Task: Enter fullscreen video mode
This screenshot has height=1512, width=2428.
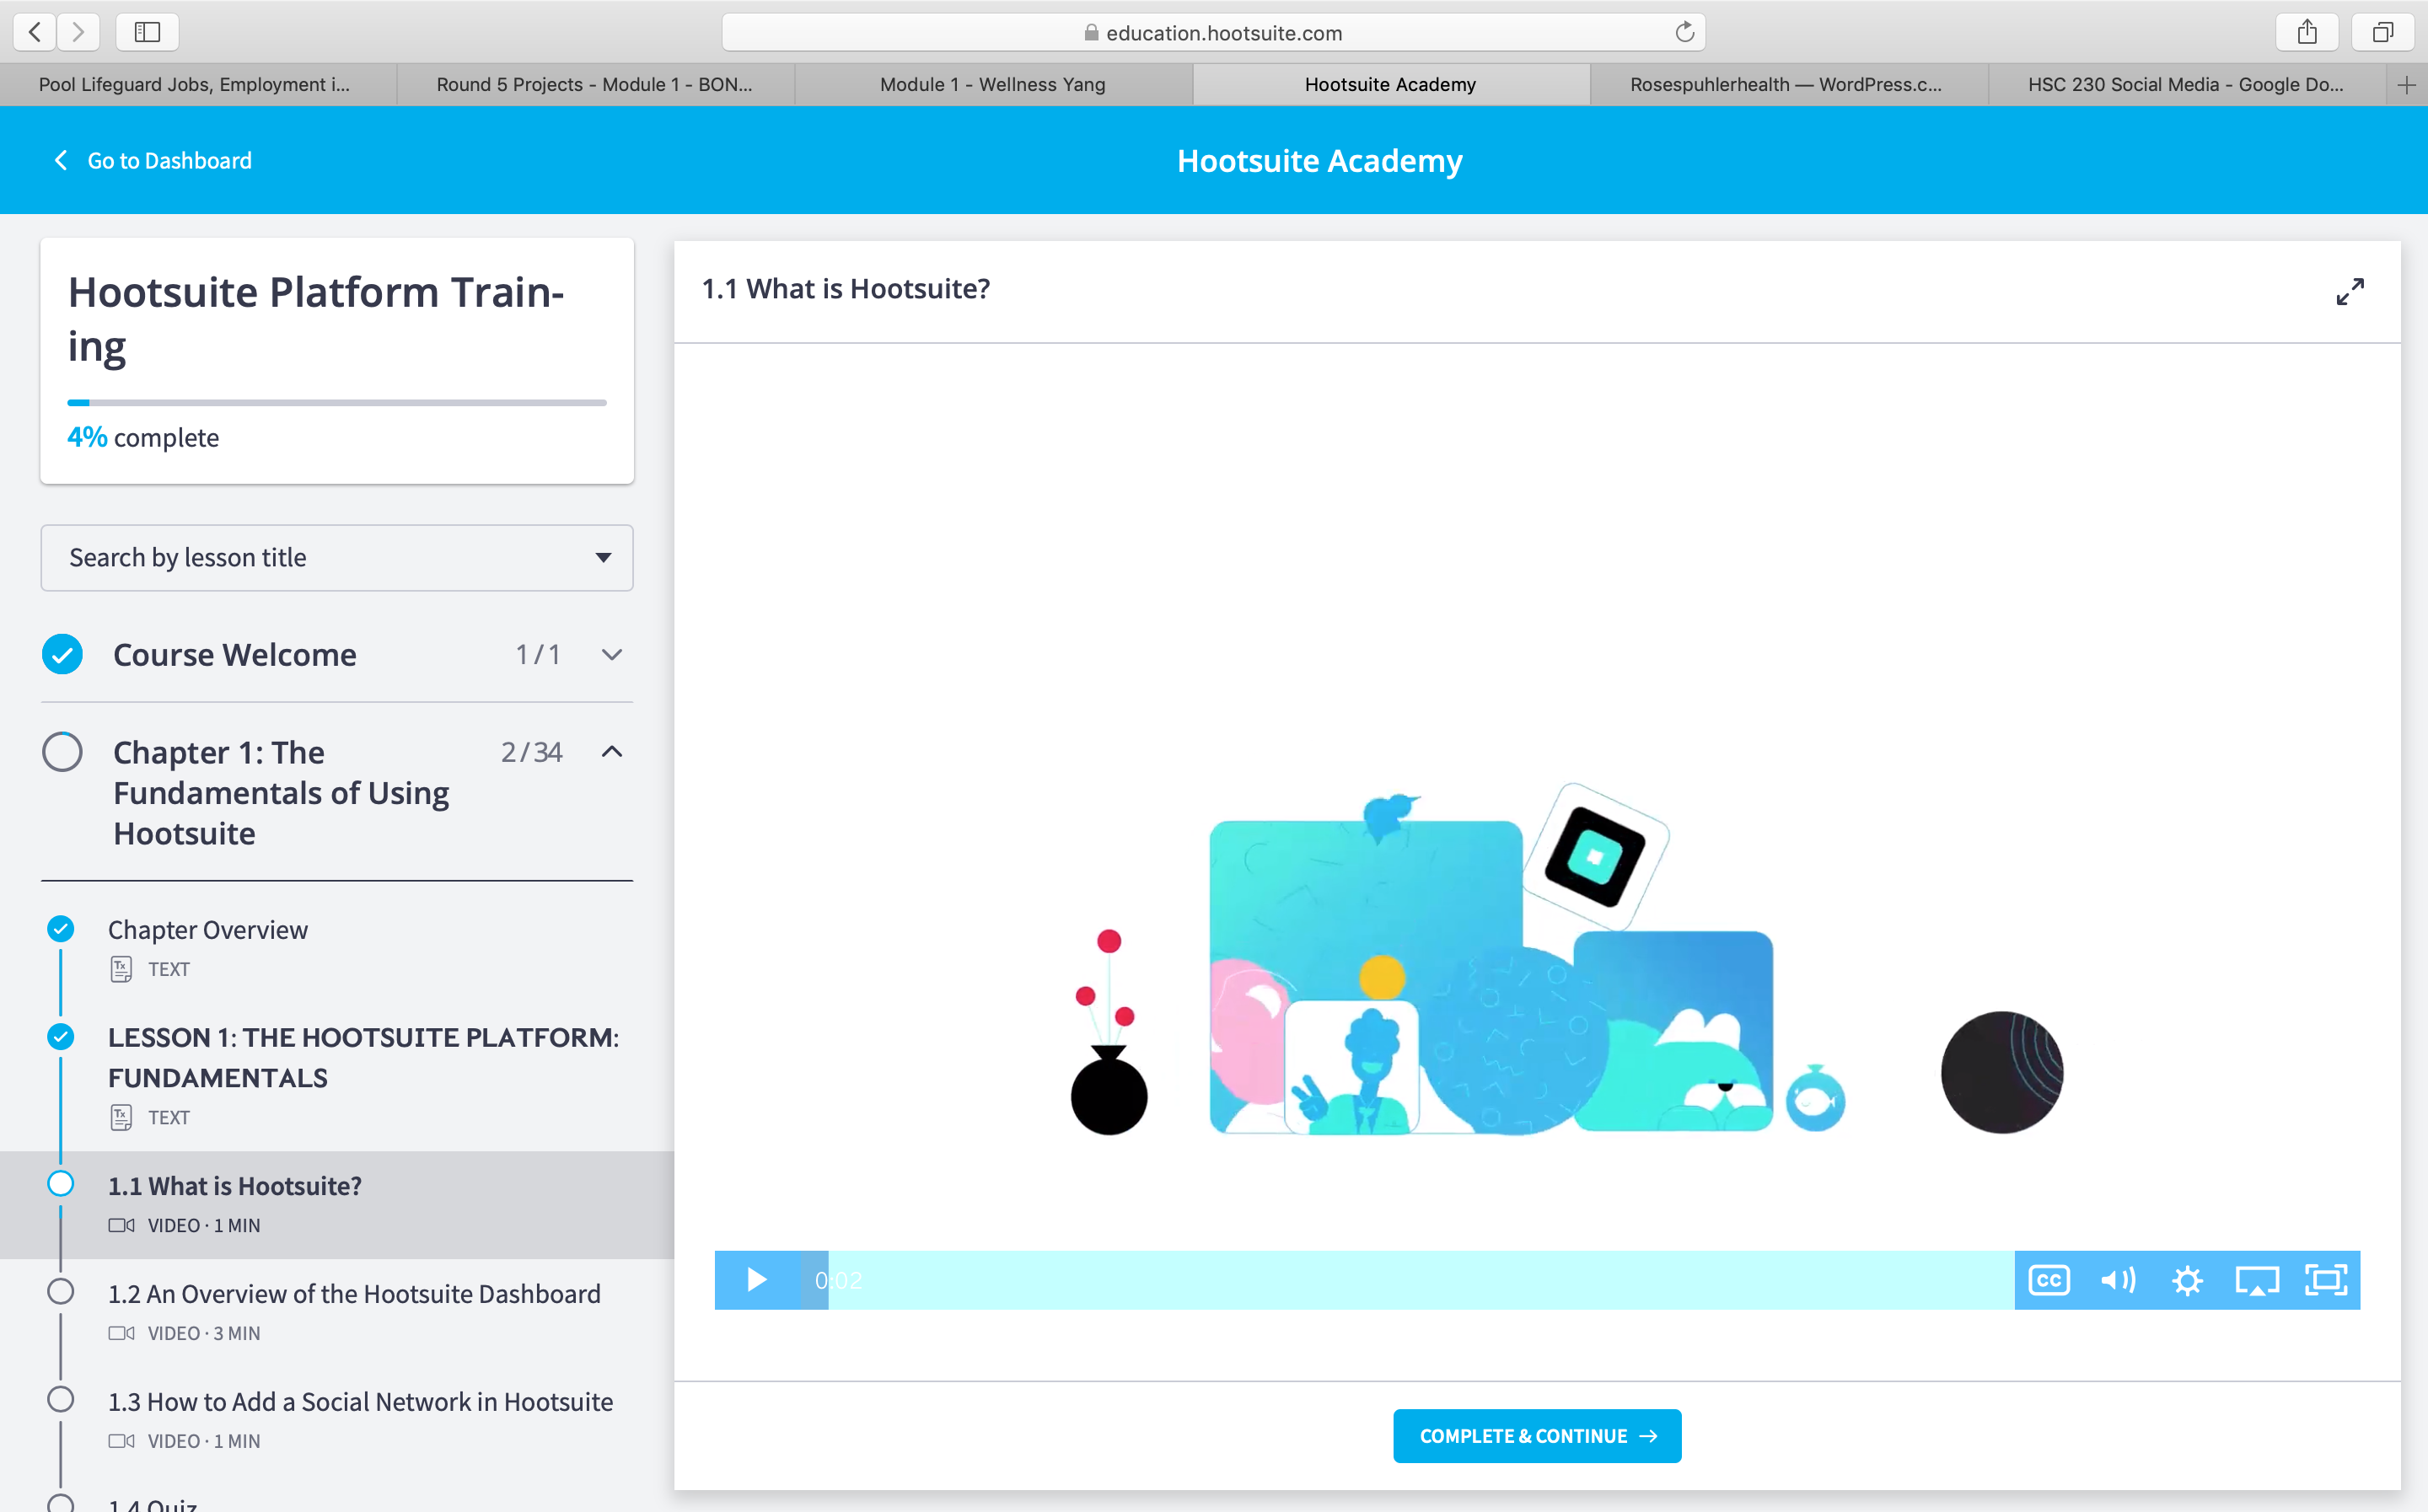Action: coord(2326,1280)
